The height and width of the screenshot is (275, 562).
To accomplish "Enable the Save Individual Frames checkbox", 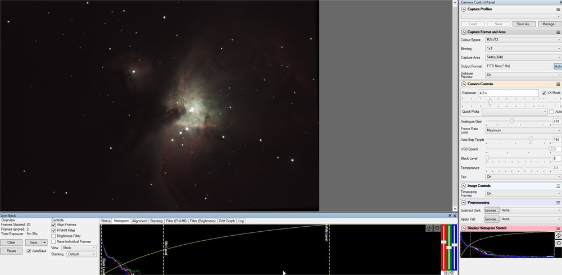I will pos(54,242).
